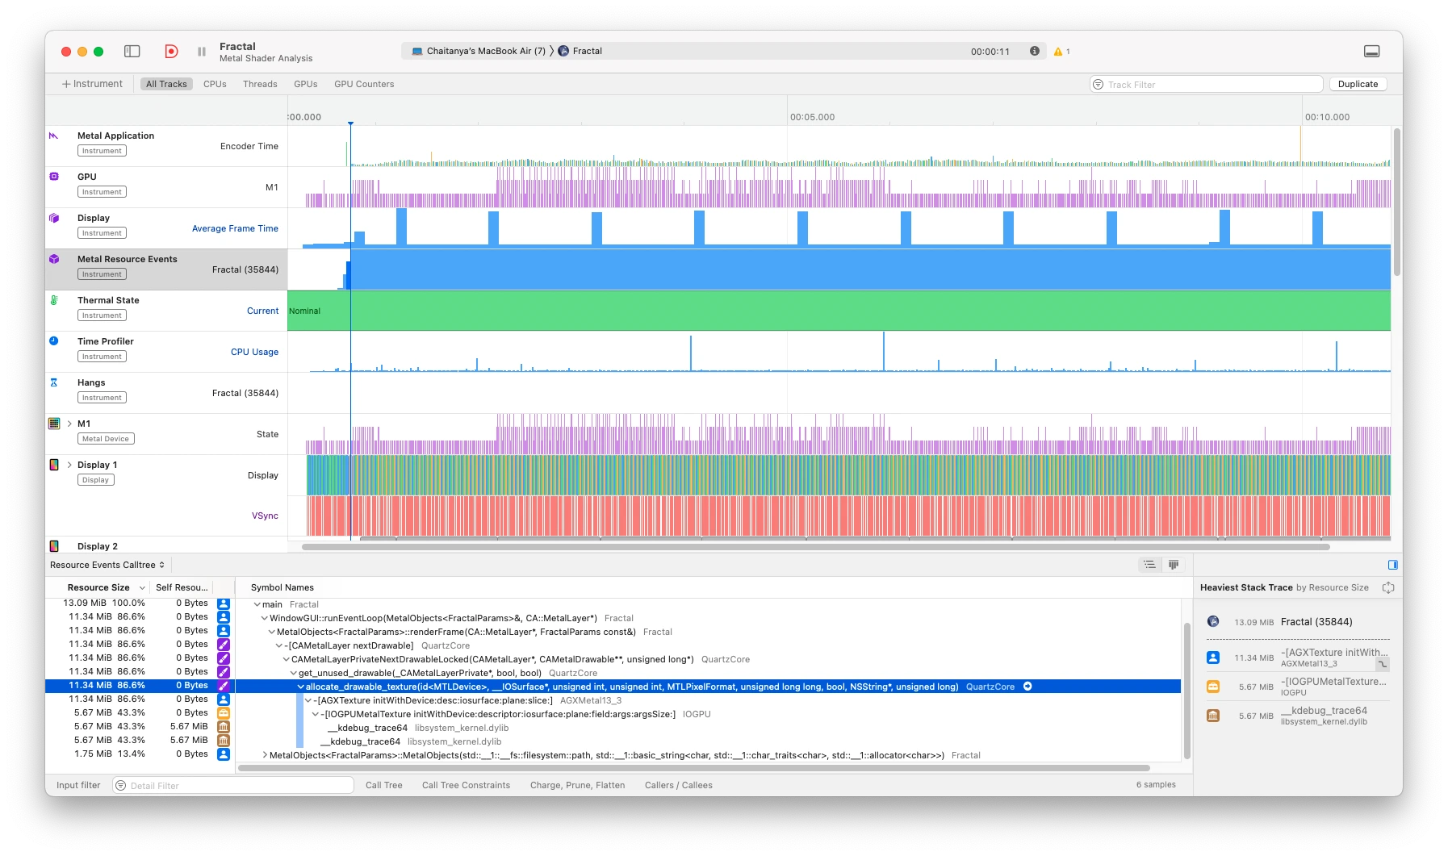The image size is (1448, 856).
Task: Click the Metal Resource Events track icon
Action: pyautogui.click(x=54, y=259)
